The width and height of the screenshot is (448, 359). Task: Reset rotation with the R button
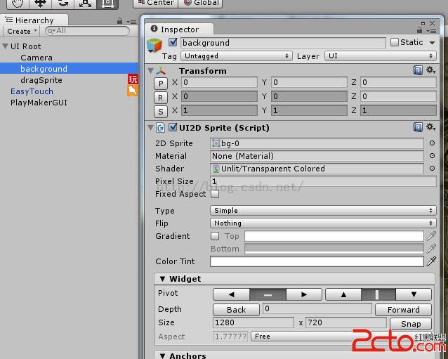coord(161,98)
